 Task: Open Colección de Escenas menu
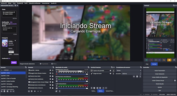(x=35, y=3)
